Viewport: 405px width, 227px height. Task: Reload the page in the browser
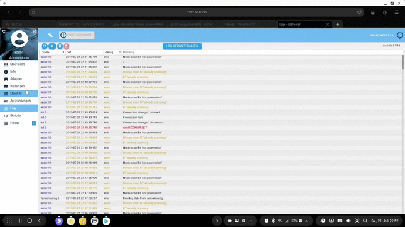coord(359,12)
